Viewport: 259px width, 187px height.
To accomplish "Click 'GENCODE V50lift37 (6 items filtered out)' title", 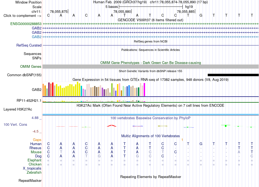I will [150, 20].
